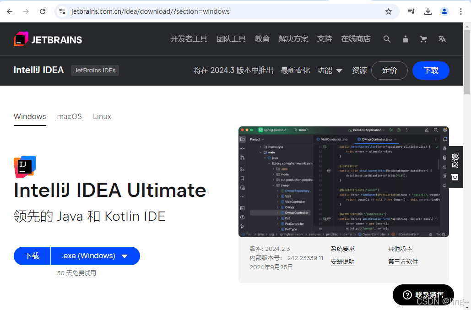The height and width of the screenshot is (310, 471).
Task: Open the Chrome three-dot menu
Action: point(461,11)
